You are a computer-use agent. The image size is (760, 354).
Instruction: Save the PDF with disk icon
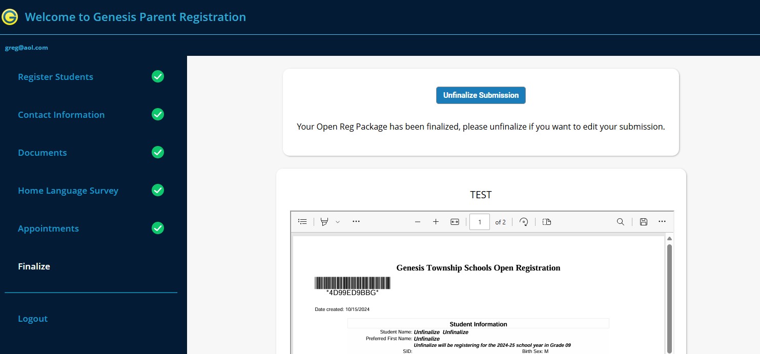click(644, 222)
